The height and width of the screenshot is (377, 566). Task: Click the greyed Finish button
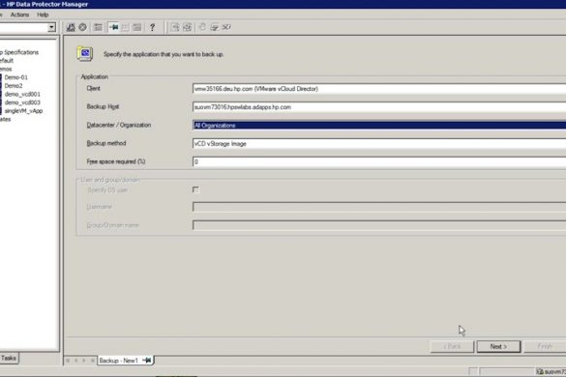(545, 346)
